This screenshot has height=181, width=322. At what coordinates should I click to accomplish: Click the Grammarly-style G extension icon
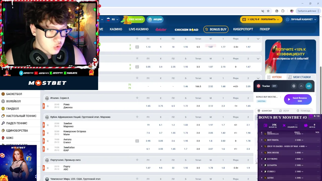[277, 11]
